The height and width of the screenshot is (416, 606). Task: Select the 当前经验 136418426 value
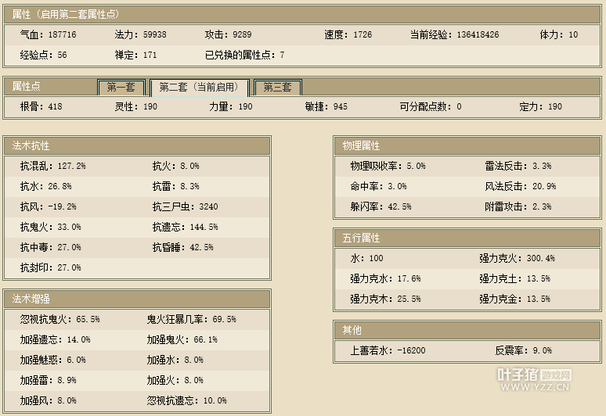(454, 35)
